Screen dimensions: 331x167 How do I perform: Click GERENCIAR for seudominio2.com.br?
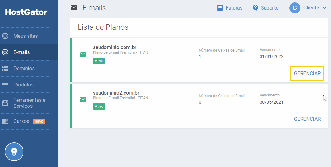307,119
